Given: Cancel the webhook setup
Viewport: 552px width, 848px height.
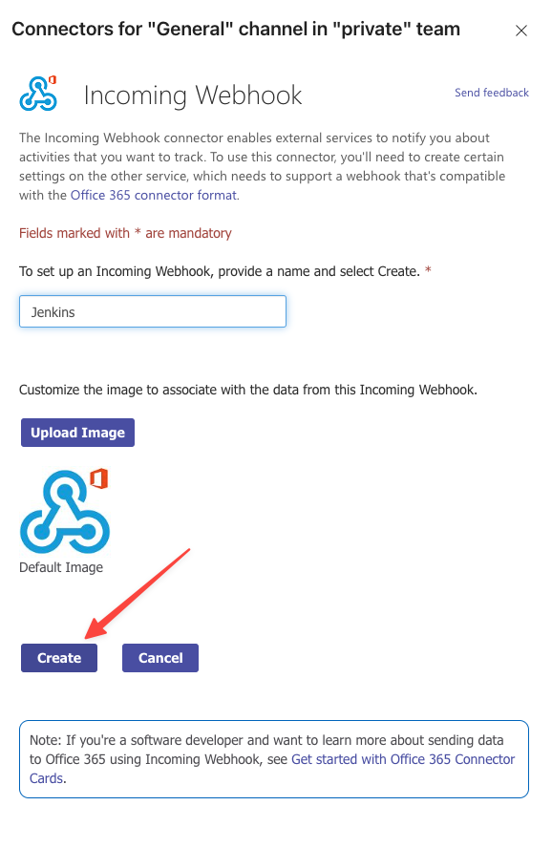Looking at the screenshot, I should point(160,658).
